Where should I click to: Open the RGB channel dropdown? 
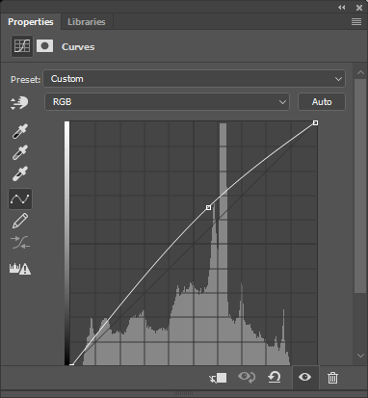tap(167, 102)
